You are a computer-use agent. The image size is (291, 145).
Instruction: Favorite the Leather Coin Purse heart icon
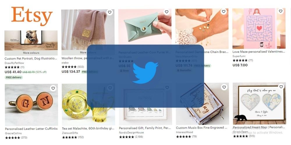pos(167,12)
